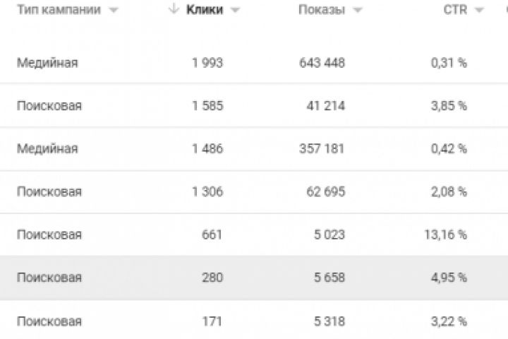Expand the Показы column dropdown arrow
The height and width of the screenshot is (339, 508).
click(x=358, y=10)
